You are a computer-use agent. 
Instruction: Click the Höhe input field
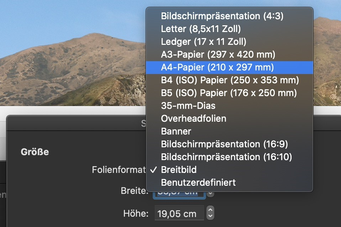click(x=179, y=214)
